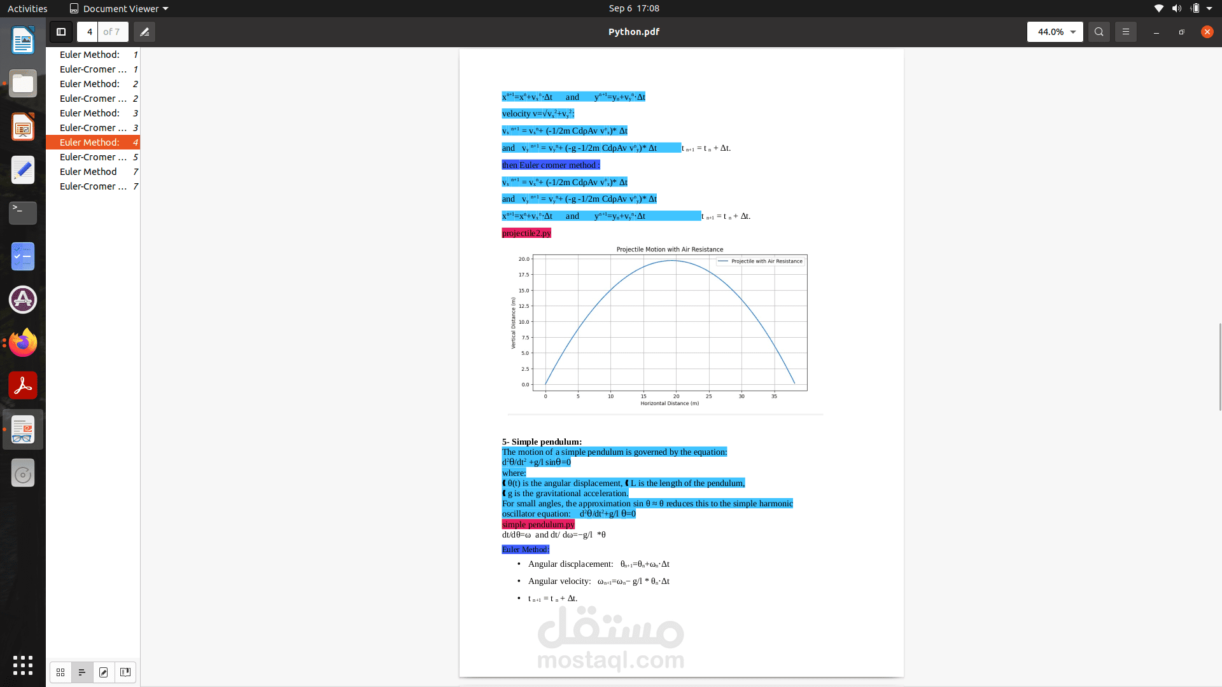Show annotations list in sidebar
Screen dimensions: 1222x687
pos(104,672)
